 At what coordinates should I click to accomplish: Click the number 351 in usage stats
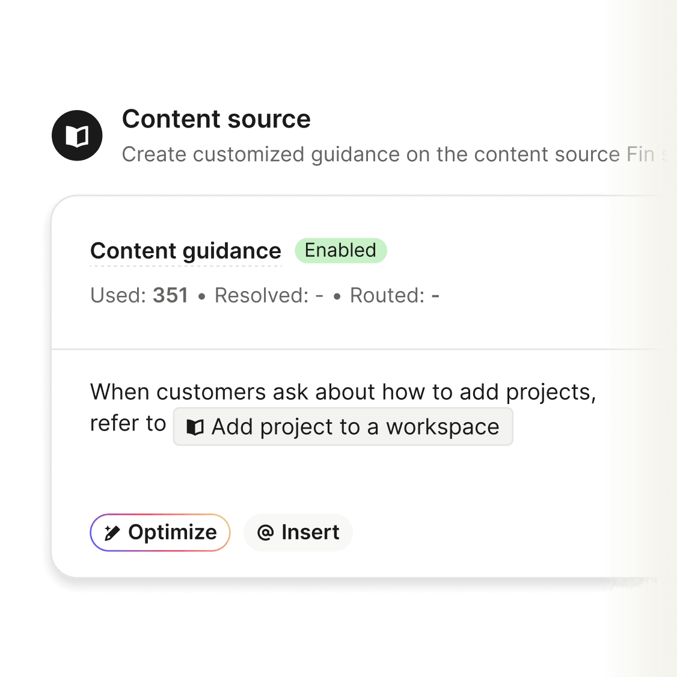[170, 295]
